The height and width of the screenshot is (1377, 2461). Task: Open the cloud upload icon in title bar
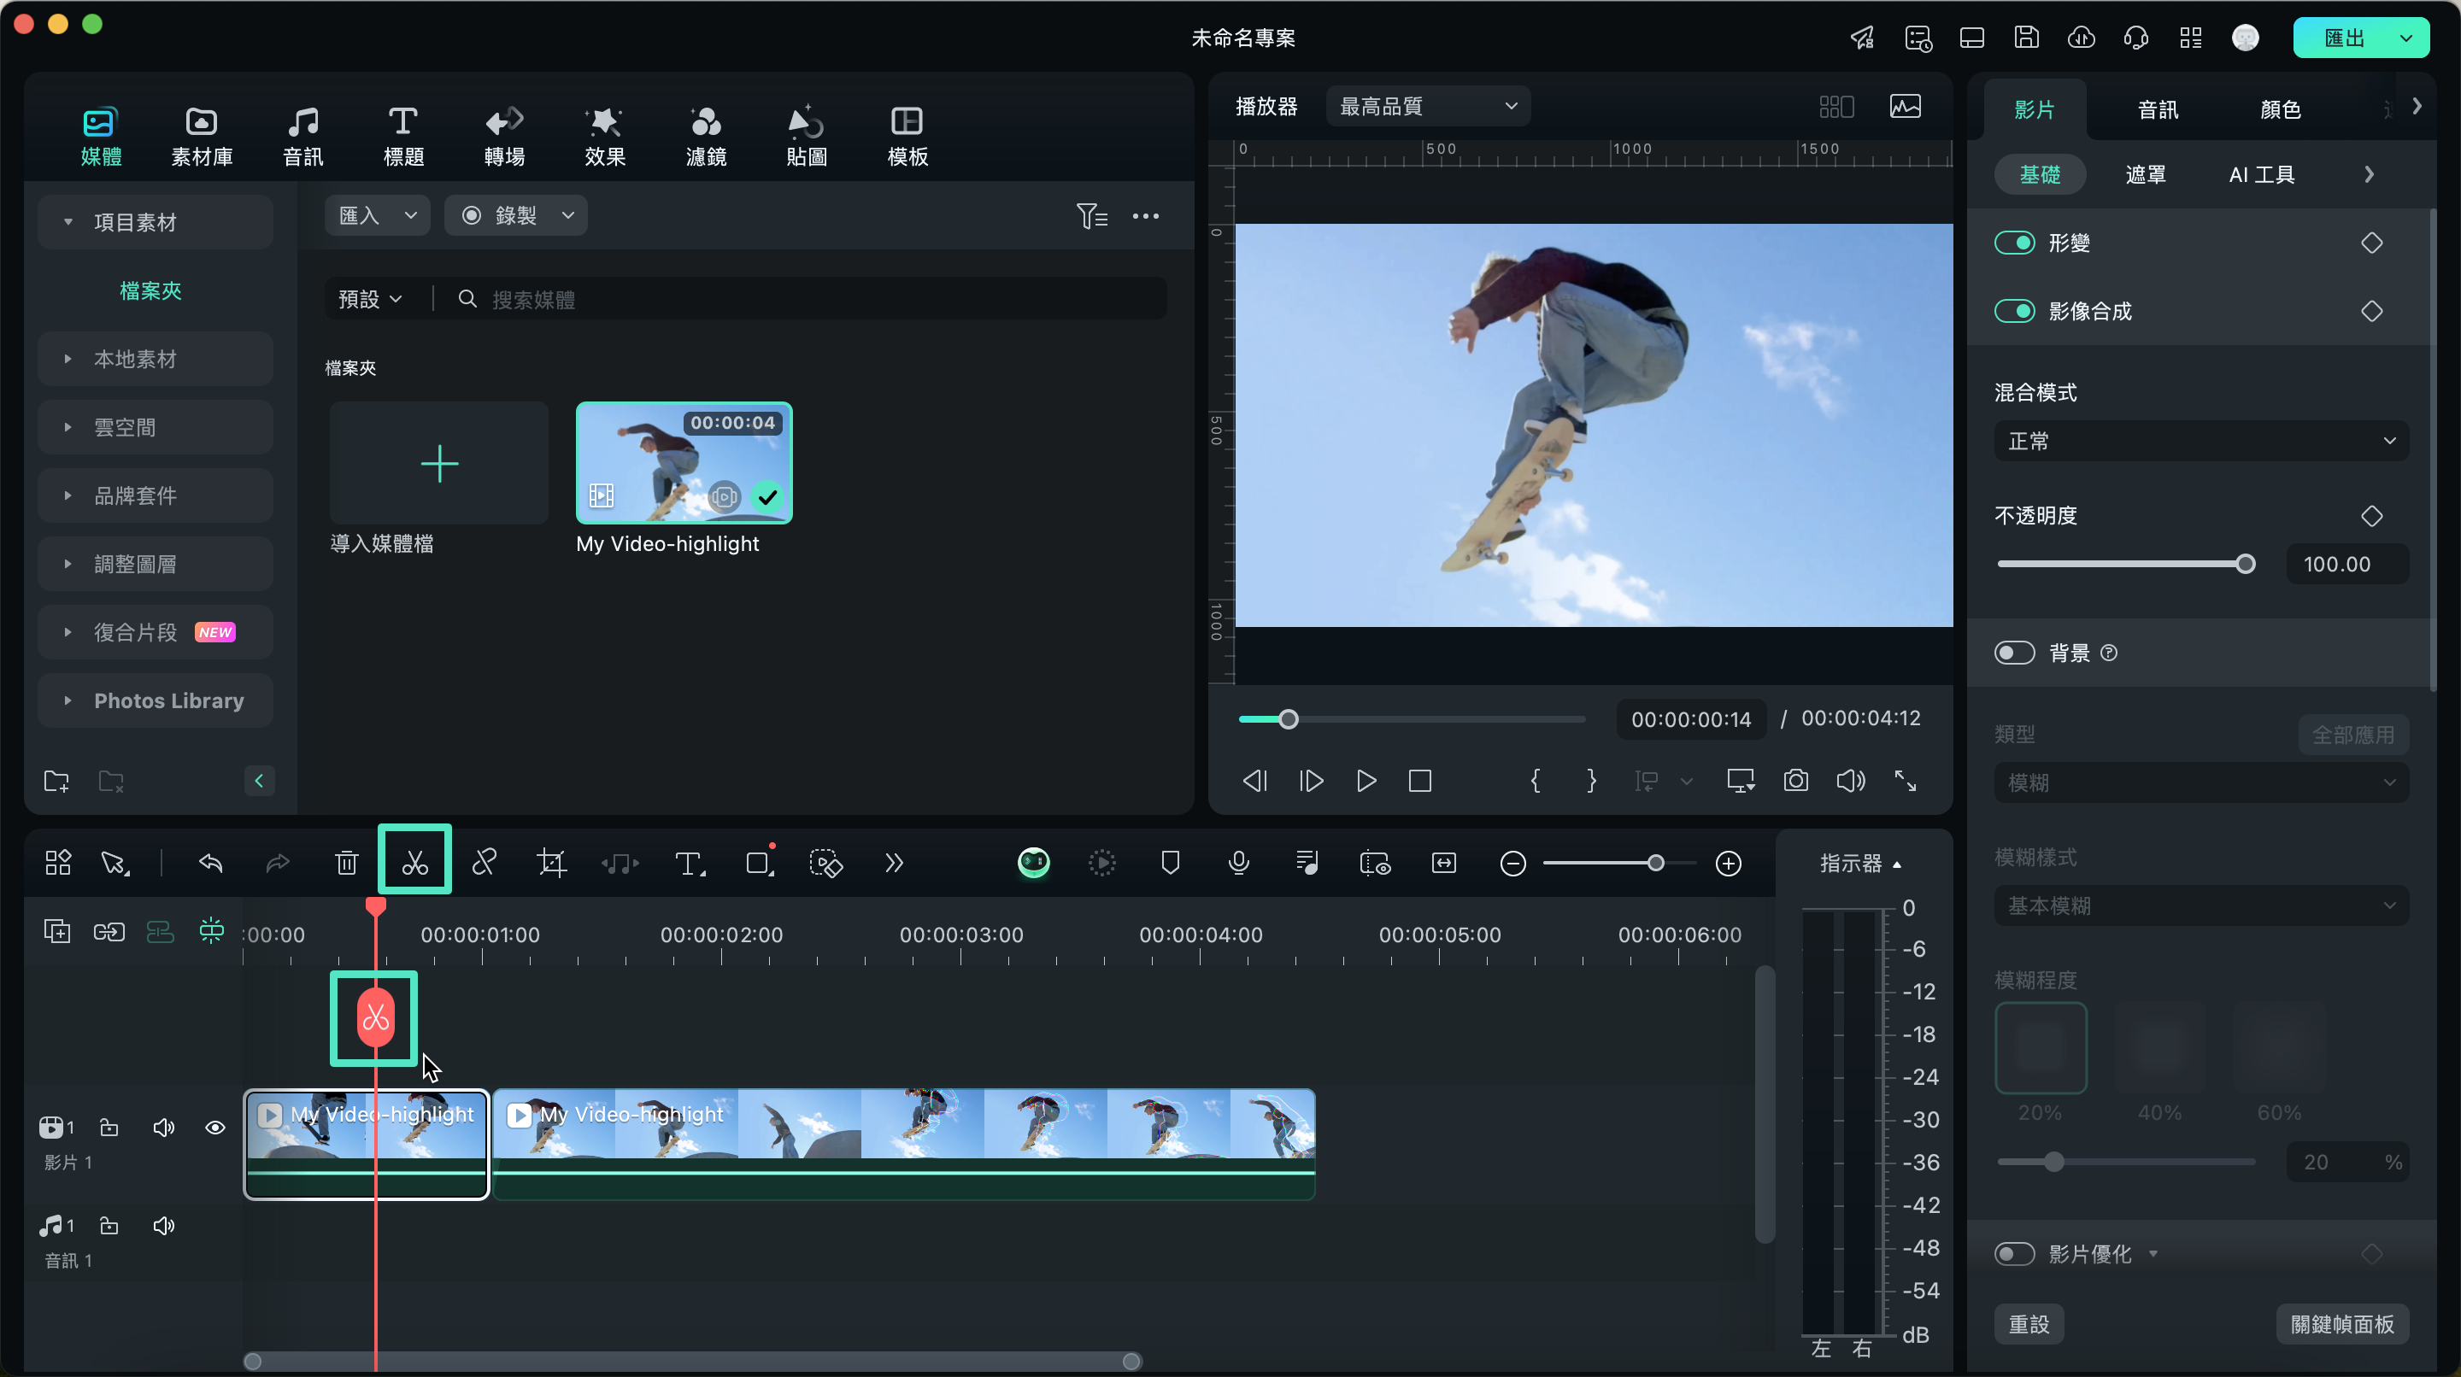pos(2081,38)
